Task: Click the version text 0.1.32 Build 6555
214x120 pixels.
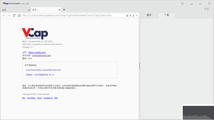Action: click(x=37, y=42)
